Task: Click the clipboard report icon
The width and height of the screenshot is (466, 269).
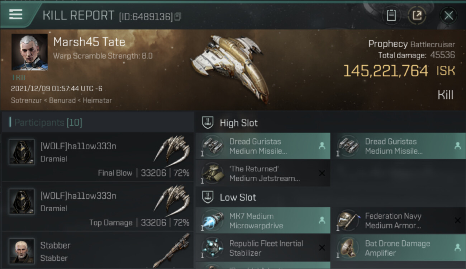Action: coord(391,15)
